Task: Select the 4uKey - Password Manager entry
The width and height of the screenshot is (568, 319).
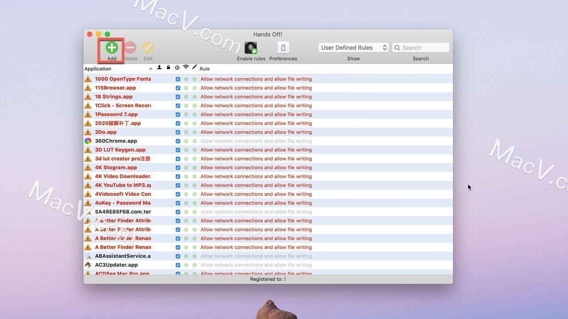Action: click(x=123, y=203)
